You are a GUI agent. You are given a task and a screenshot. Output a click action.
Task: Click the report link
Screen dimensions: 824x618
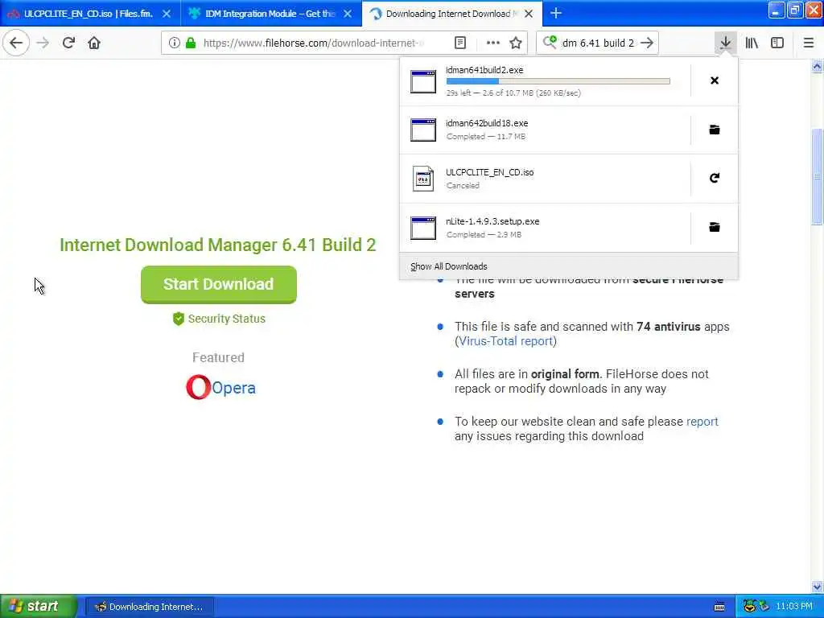[702, 422]
